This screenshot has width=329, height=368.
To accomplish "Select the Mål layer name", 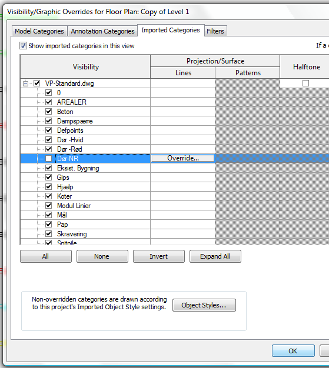I will (x=62, y=215).
